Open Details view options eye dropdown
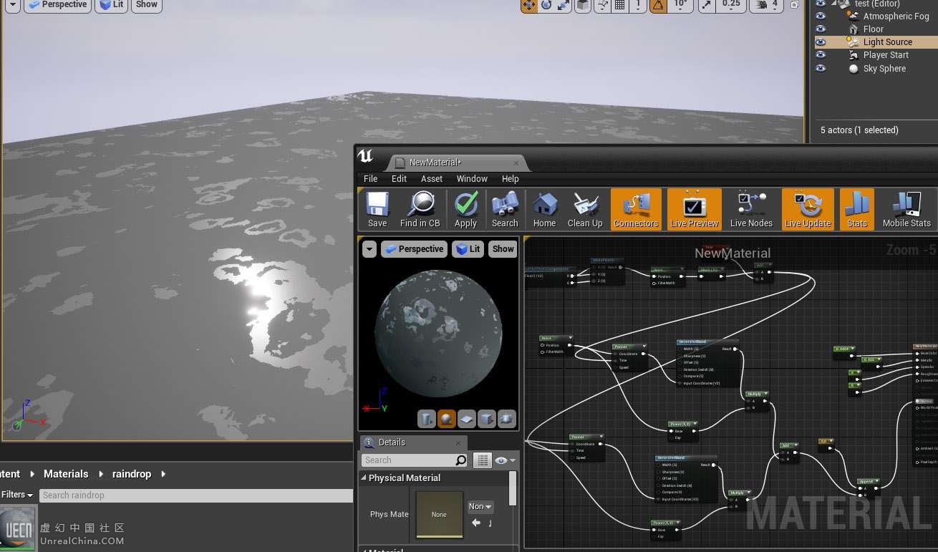938x552 pixels. tap(505, 460)
